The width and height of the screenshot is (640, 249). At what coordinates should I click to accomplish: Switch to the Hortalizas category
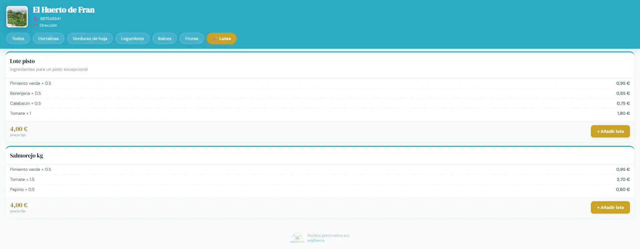click(48, 39)
